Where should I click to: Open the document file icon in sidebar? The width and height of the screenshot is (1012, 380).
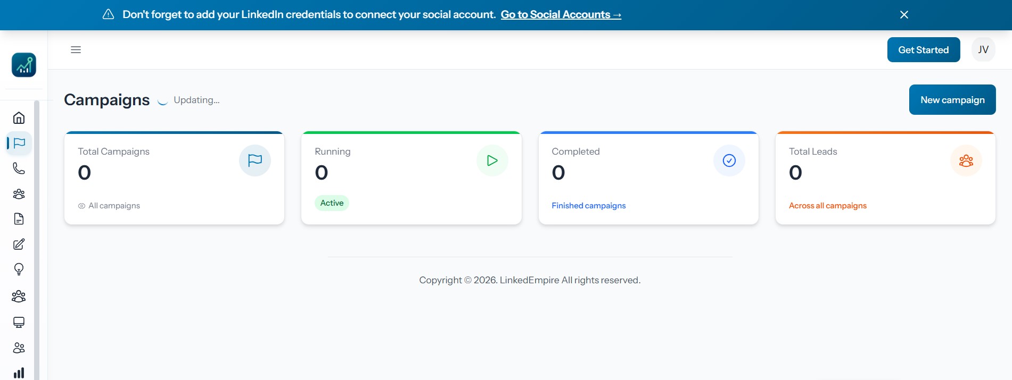(19, 219)
